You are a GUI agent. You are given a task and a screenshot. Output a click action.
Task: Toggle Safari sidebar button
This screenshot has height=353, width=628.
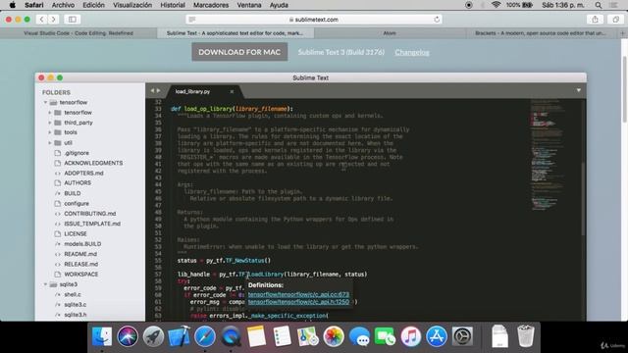tap(72, 20)
